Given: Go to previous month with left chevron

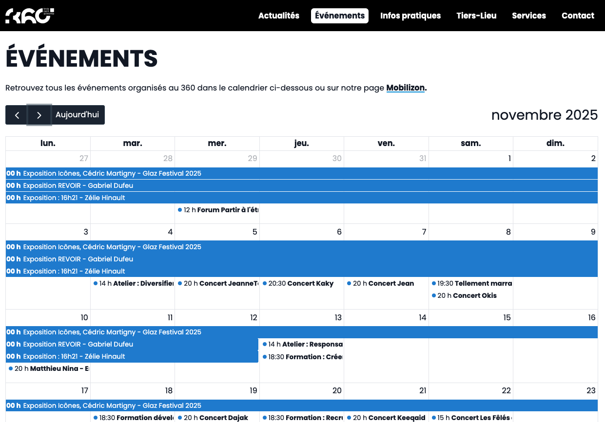Looking at the screenshot, I should [17, 115].
